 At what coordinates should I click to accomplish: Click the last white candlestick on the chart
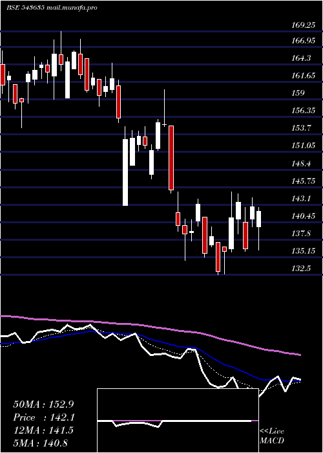tap(258, 219)
